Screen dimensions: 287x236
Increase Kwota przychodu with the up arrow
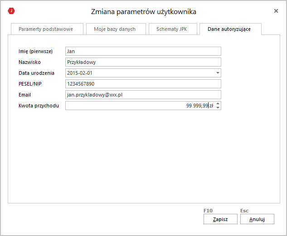click(x=218, y=104)
